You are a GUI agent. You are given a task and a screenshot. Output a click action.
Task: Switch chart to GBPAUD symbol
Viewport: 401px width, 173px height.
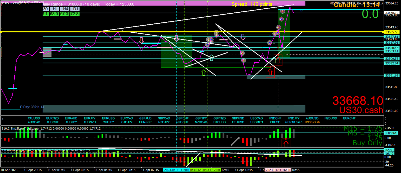(x=145, y=119)
